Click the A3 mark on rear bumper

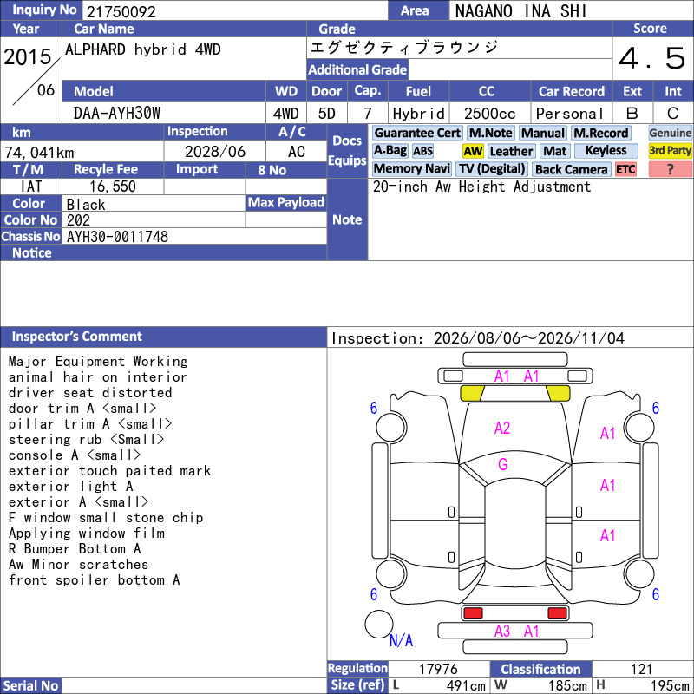tap(502, 632)
